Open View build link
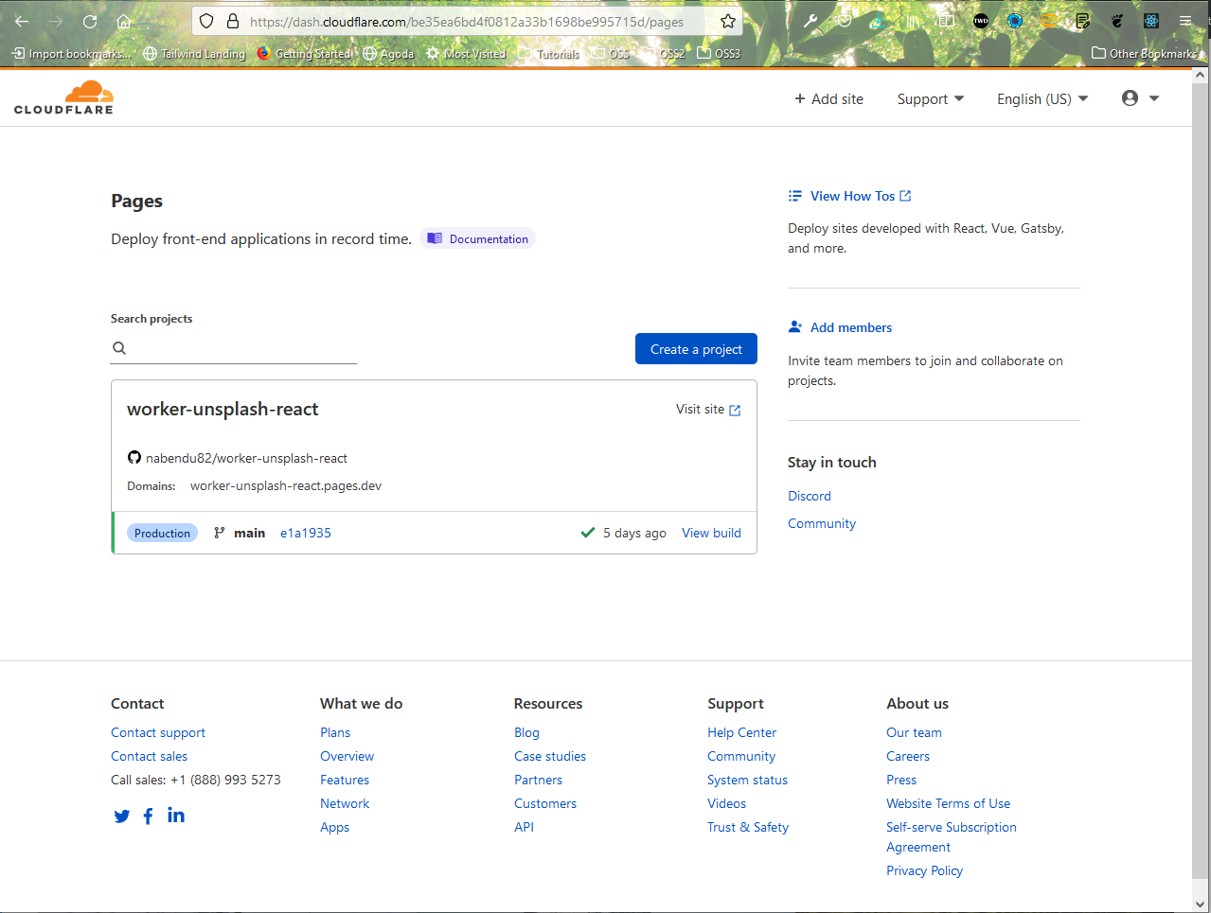Screen dimensions: 1211x913 tap(711, 534)
